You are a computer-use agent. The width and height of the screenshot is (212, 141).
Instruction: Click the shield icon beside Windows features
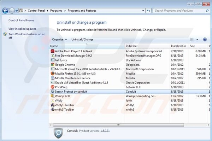coord(5,34)
